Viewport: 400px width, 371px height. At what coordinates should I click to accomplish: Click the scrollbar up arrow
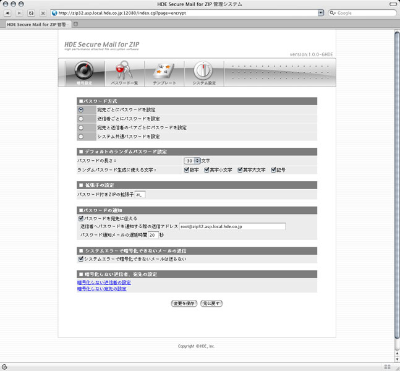tap(397, 354)
